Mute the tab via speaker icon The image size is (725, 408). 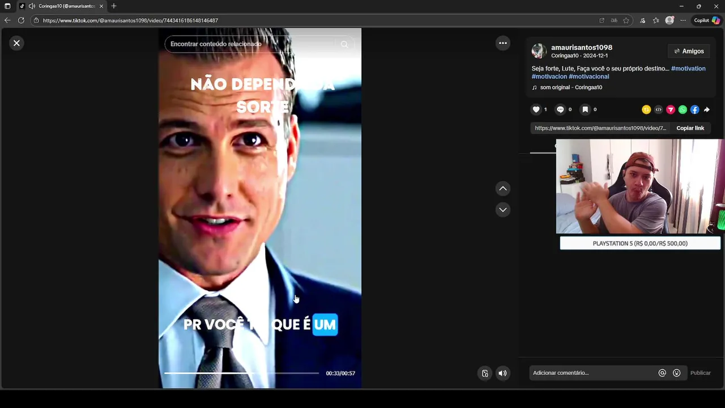point(32,6)
